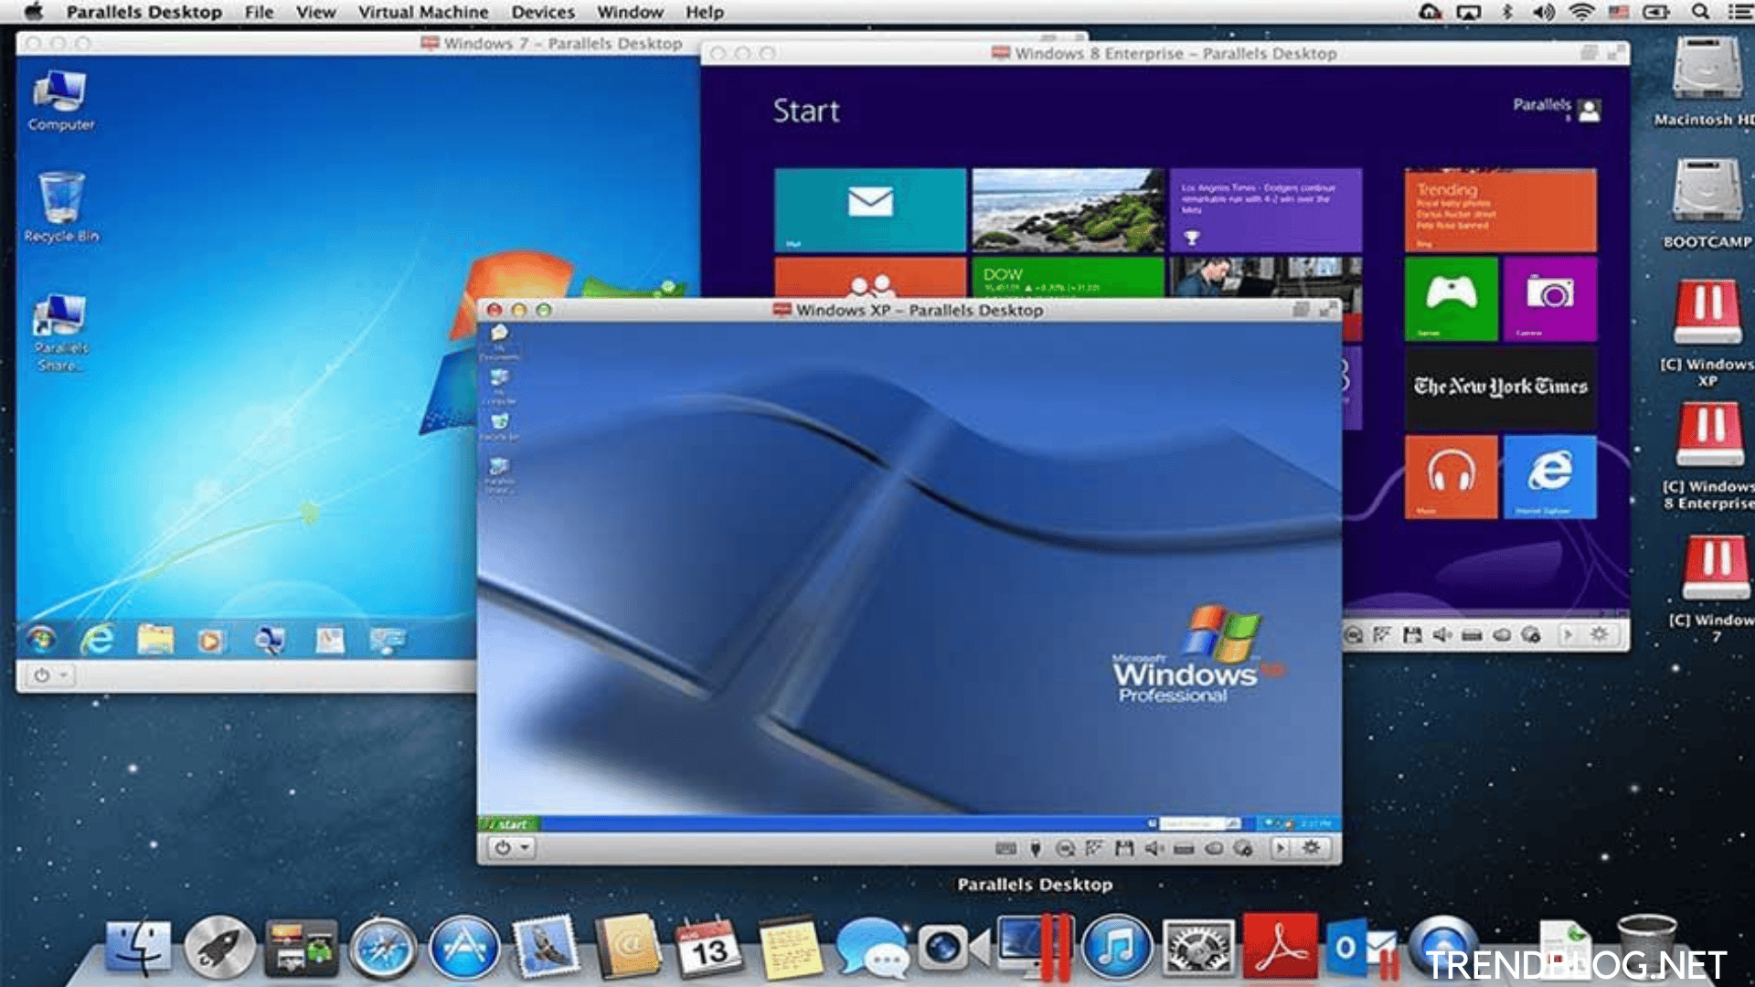Open iTunes from the Dock
Image resolution: width=1755 pixels, height=987 pixels.
1116,947
